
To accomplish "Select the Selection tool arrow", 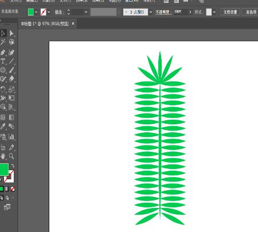I will click(3, 33).
